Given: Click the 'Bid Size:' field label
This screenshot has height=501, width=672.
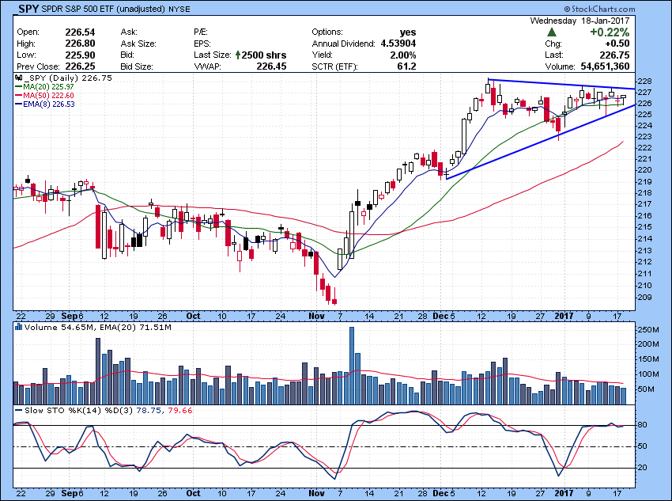Looking at the screenshot, I should click(137, 66).
